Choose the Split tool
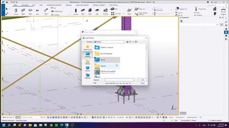 click(197, 13)
